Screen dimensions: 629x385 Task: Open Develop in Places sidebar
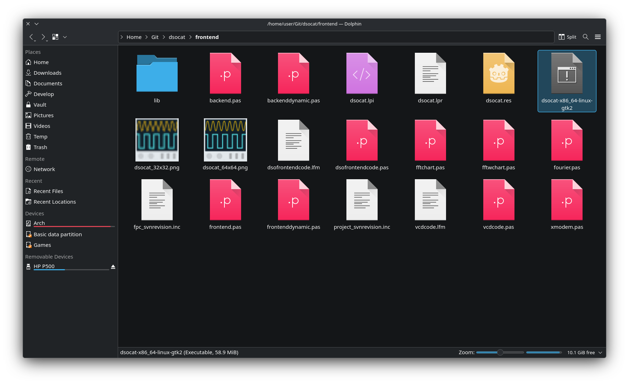(x=70, y=94)
